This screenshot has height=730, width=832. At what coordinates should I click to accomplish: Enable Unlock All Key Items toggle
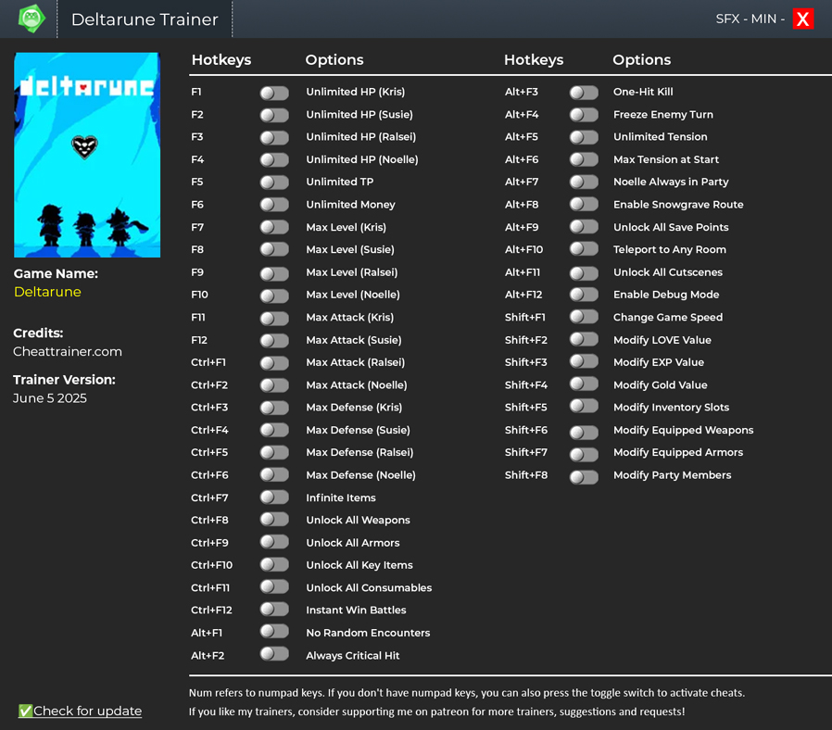[274, 564]
